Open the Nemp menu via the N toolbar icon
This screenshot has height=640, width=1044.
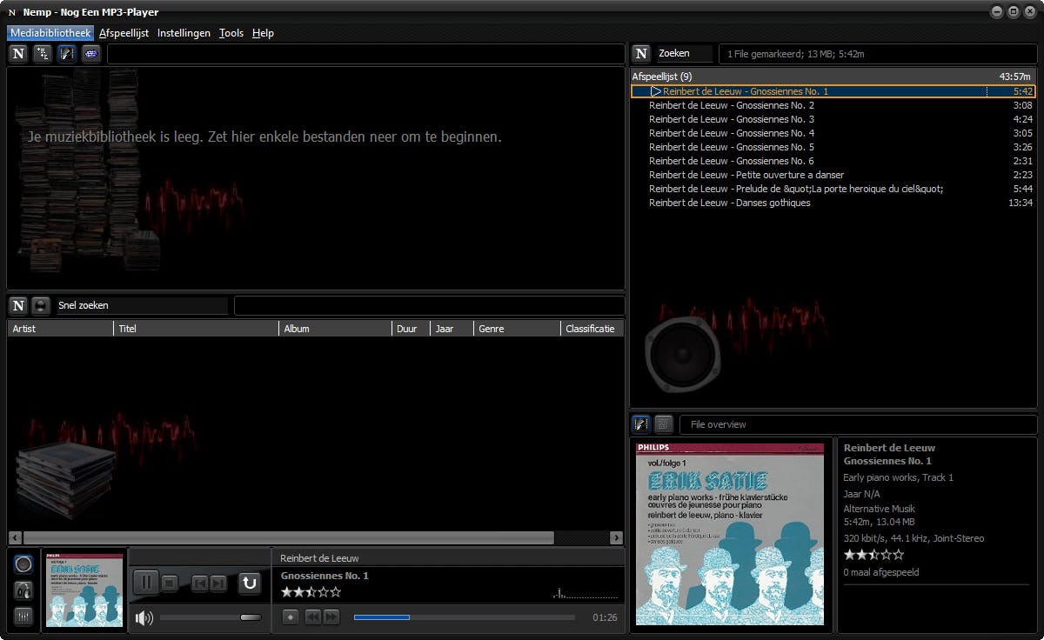click(17, 53)
